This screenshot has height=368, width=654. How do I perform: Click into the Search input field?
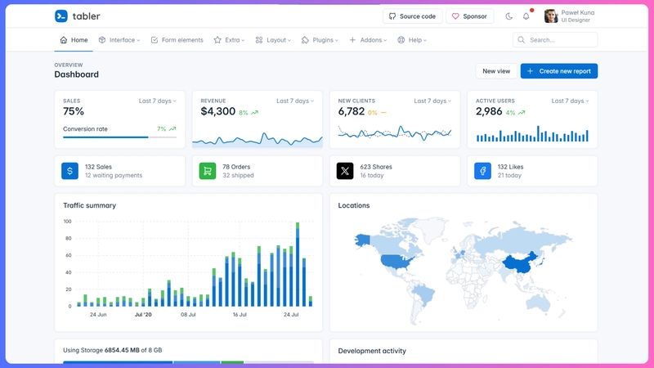click(560, 40)
